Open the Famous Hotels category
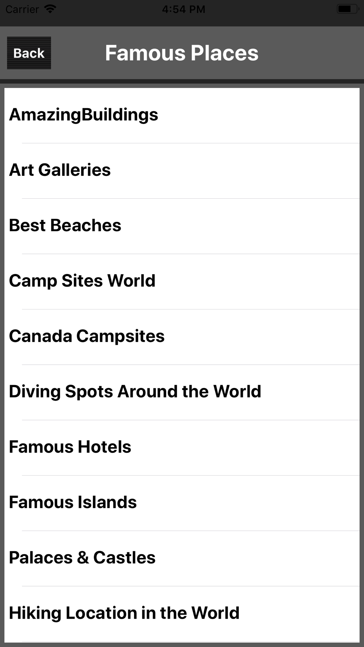 tap(182, 447)
